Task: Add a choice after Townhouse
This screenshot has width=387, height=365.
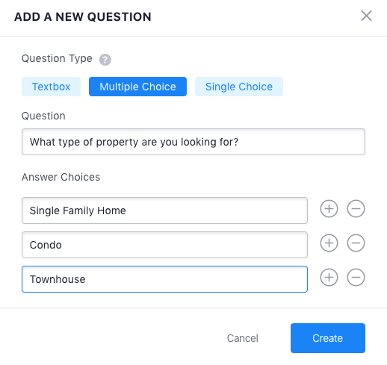Action: pyautogui.click(x=329, y=277)
